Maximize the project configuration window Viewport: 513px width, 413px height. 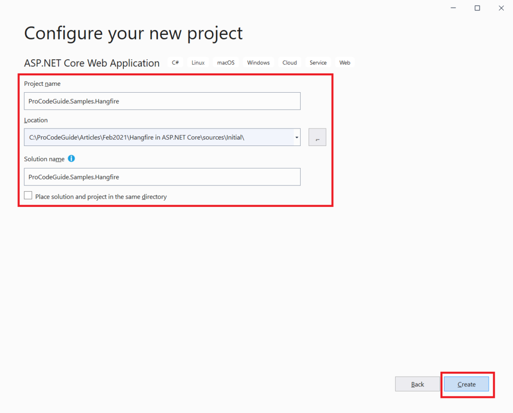[477, 8]
